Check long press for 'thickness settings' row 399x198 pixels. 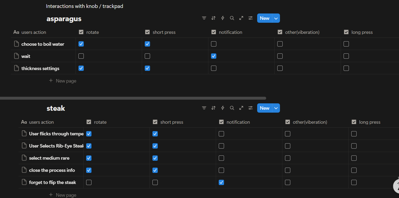tap(346, 68)
